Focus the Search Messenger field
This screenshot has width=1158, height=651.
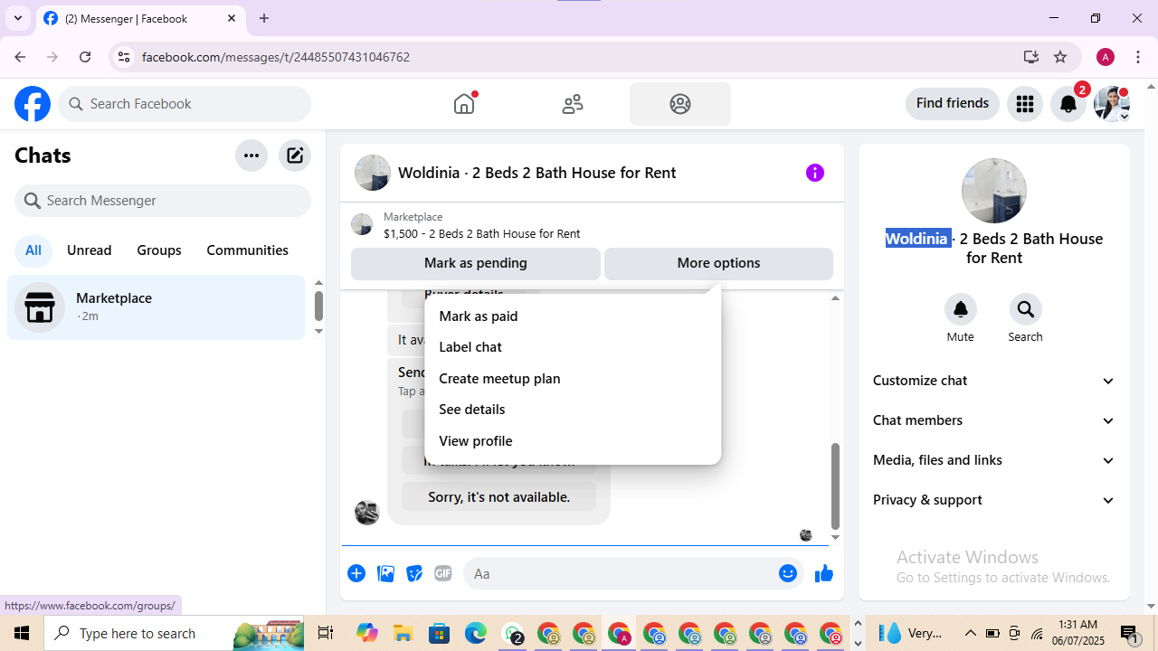click(163, 201)
